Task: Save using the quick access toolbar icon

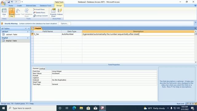Action: [9, 2]
